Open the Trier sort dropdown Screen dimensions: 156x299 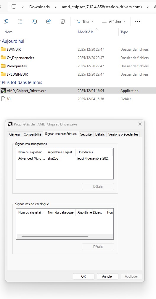pos(84,22)
